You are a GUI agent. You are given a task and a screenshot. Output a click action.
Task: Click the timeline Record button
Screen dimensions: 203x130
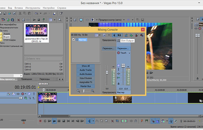(x=40, y=121)
